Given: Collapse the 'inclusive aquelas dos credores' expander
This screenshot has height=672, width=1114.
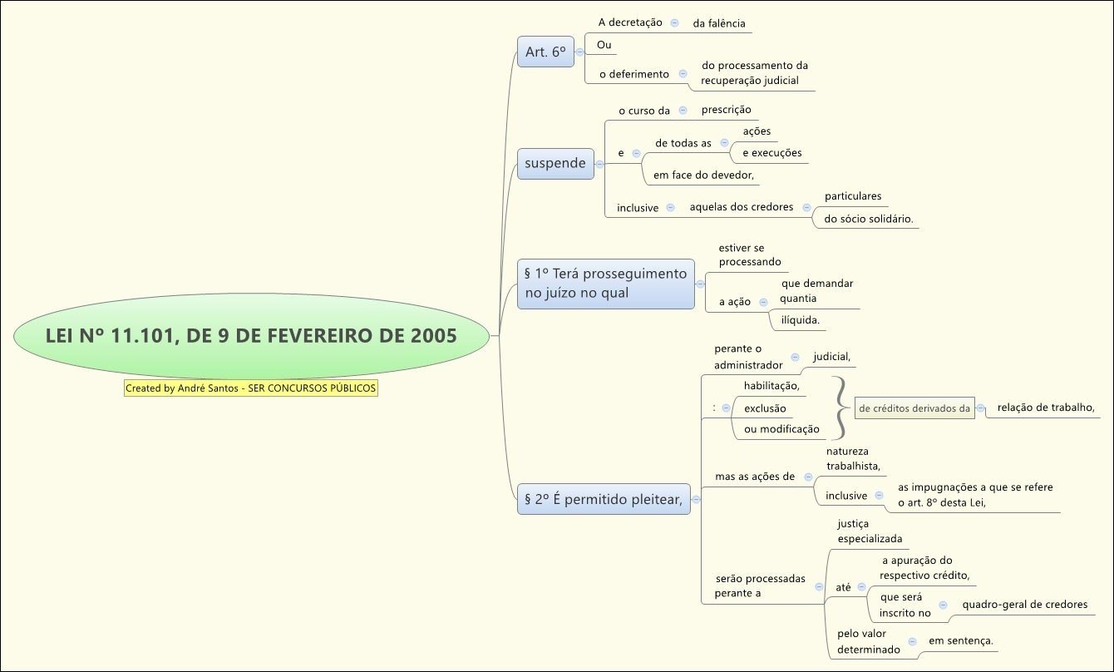Looking at the screenshot, I should (x=670, y=207).
